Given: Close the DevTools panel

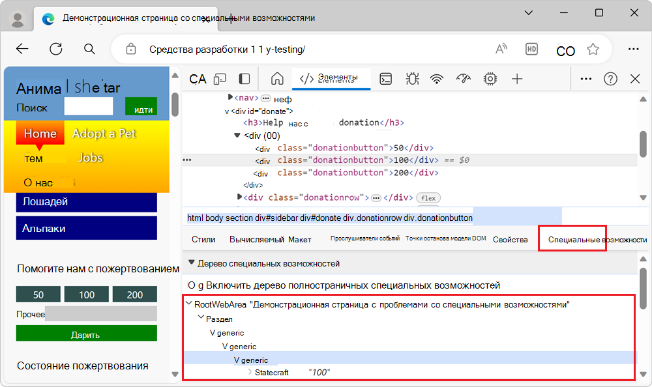Looking at the screenshot, I should [635, 79].
